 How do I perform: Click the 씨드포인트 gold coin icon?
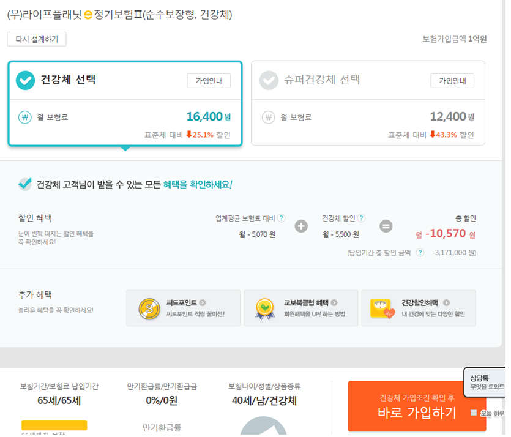coord(149,308)
